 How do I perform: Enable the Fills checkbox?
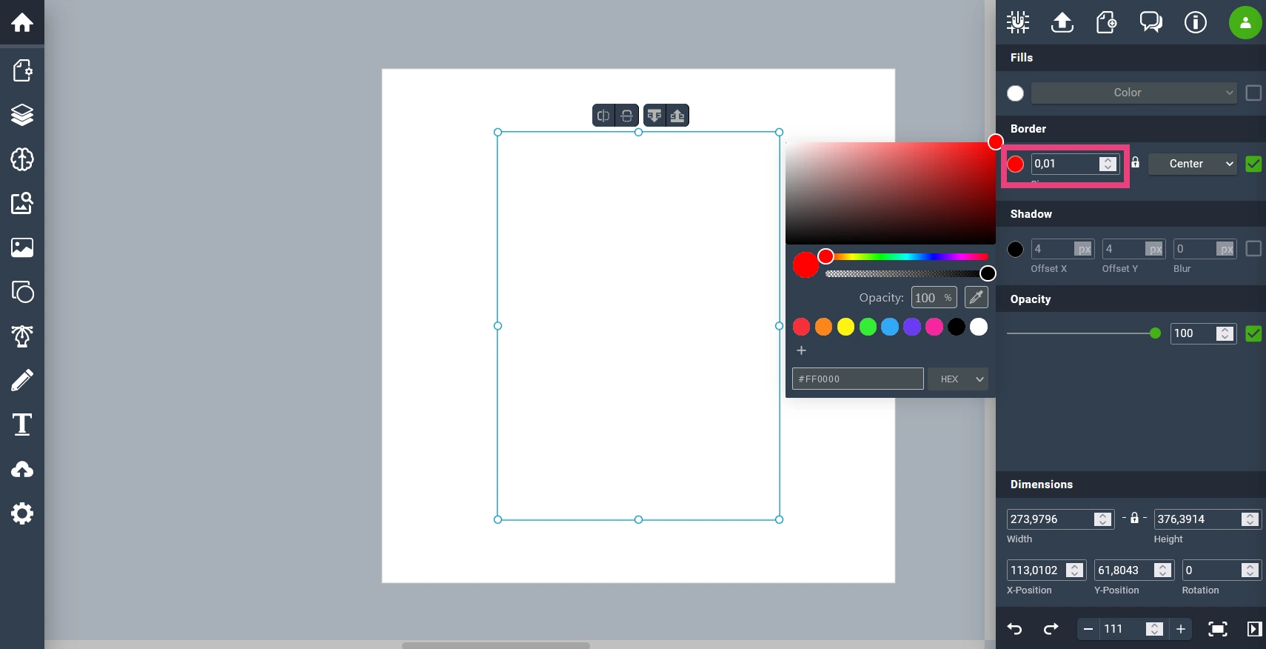click(x=1253, y=93)
